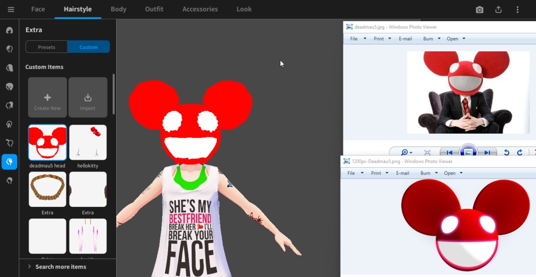Switch to the Presets toggle
The width and height of the screenshot is (536, 277).
47,47
